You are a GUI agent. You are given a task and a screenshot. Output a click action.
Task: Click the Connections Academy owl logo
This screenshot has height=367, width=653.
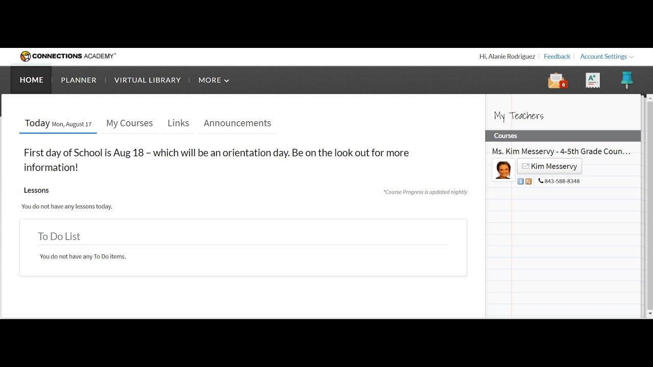point(26,56)
